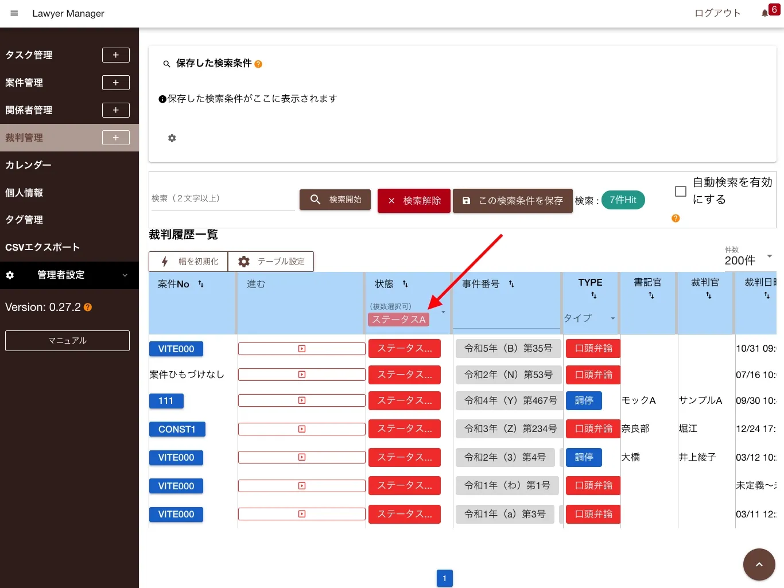Screen dimensions: 784x588
Task: Open CSVエクスポート in sidebar
Action: pyautogui.click(x=42, y=247)
